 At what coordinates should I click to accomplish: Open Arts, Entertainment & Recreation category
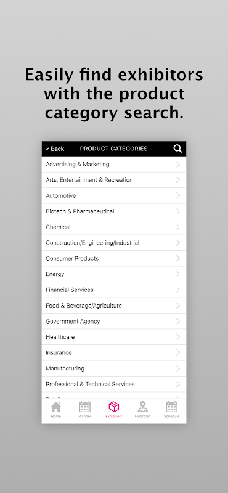[x=114, y=180]
